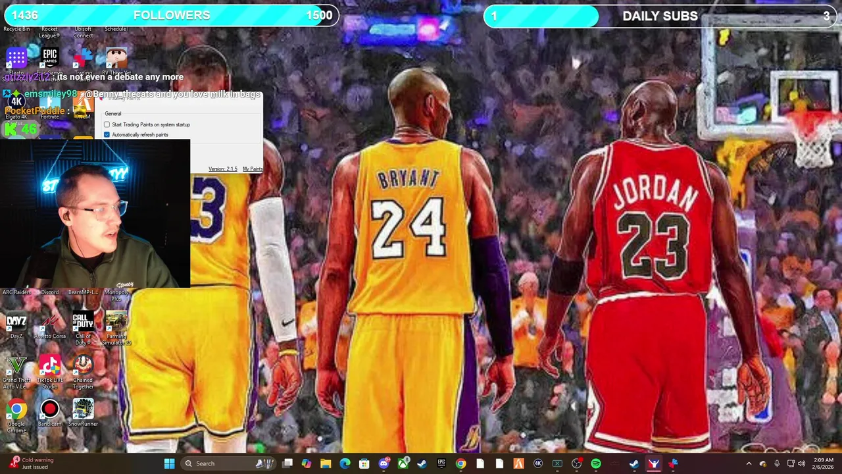Screen dimensions: 842x474
Task: Open microphone tray icon
Action: click(777, 463)
